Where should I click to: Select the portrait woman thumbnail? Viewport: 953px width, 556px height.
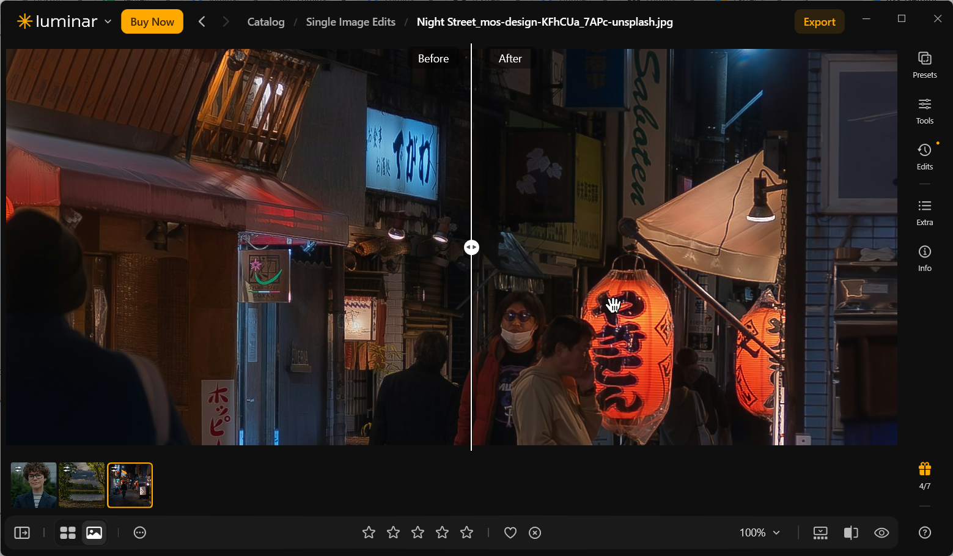pos(34,485)
